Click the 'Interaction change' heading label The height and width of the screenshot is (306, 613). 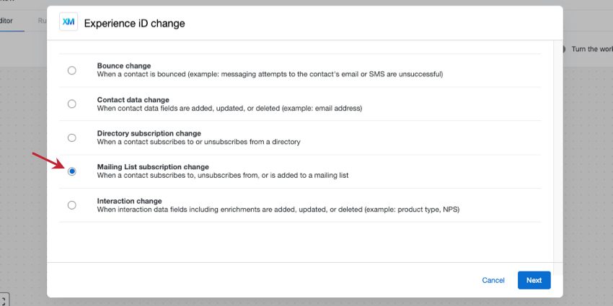click(130, 201)
